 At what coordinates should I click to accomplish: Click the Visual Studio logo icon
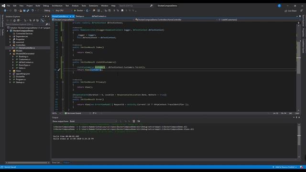[x=3, y=6]
